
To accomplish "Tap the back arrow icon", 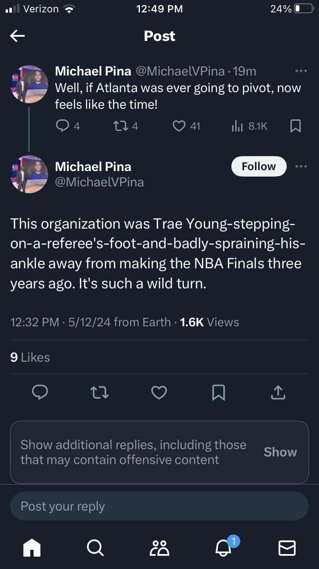I will (17, 36).
